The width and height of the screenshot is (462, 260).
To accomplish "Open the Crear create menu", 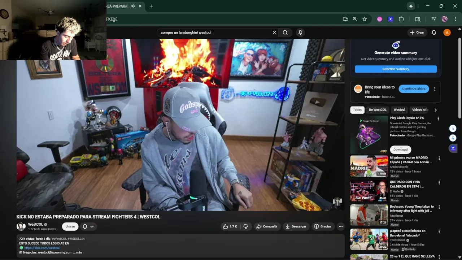I will (417, 32).
